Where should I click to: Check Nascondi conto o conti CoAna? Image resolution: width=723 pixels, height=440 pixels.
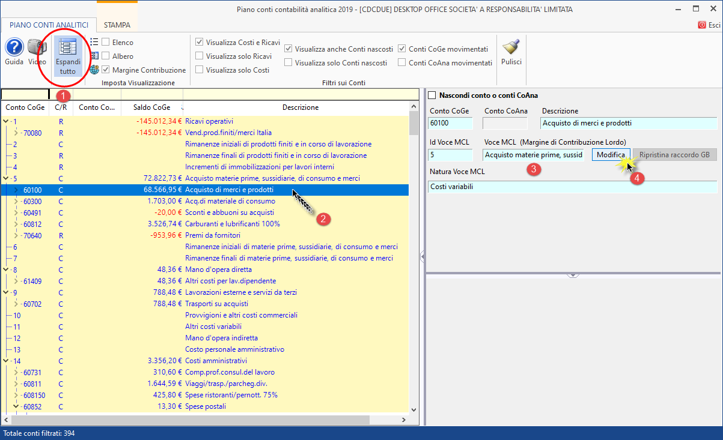coord(431,95)
